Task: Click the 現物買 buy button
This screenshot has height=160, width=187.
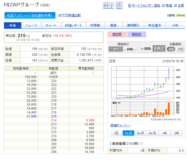Action: tap(117, 34)
